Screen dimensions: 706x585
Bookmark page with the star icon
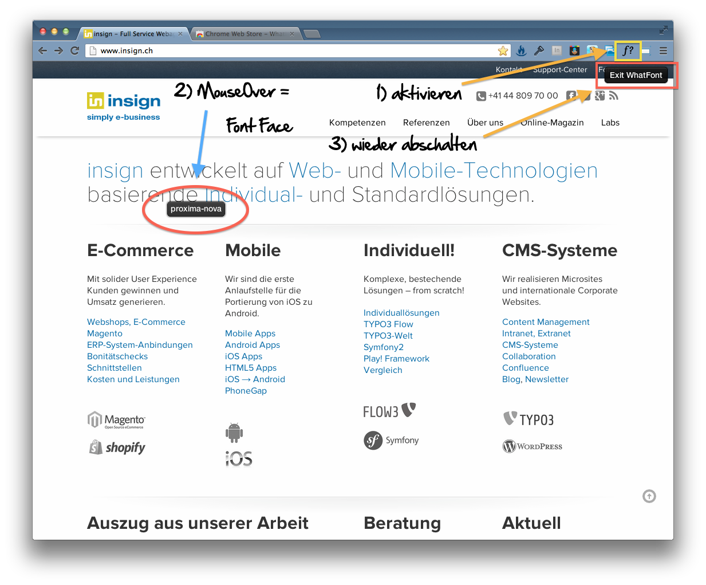click(503, 51)
